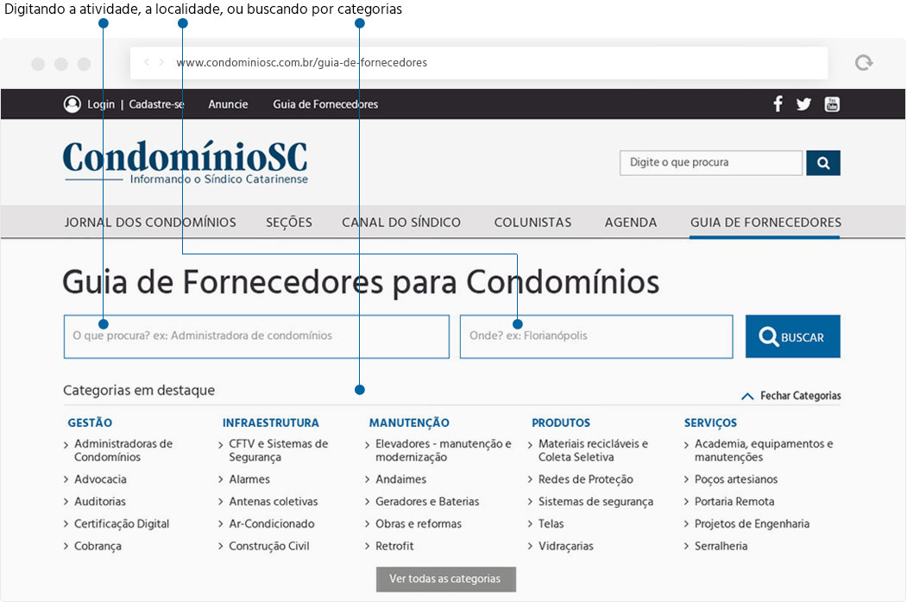Open the CondomínioSC Facebook page icon
This screenshot has height=602, width=907.
pos(778,103)
